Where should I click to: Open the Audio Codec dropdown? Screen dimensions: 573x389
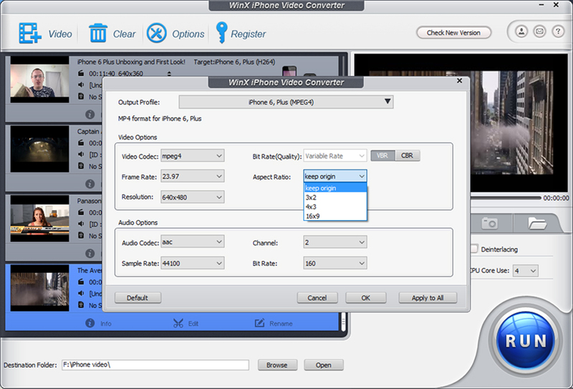(192, 242)
